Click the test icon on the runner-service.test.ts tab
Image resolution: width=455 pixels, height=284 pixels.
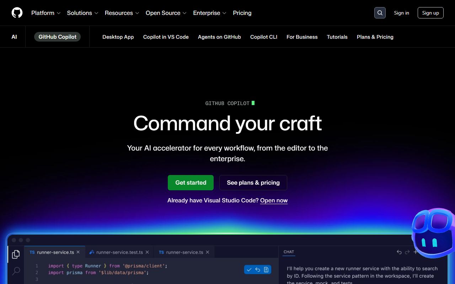point(92,252)
